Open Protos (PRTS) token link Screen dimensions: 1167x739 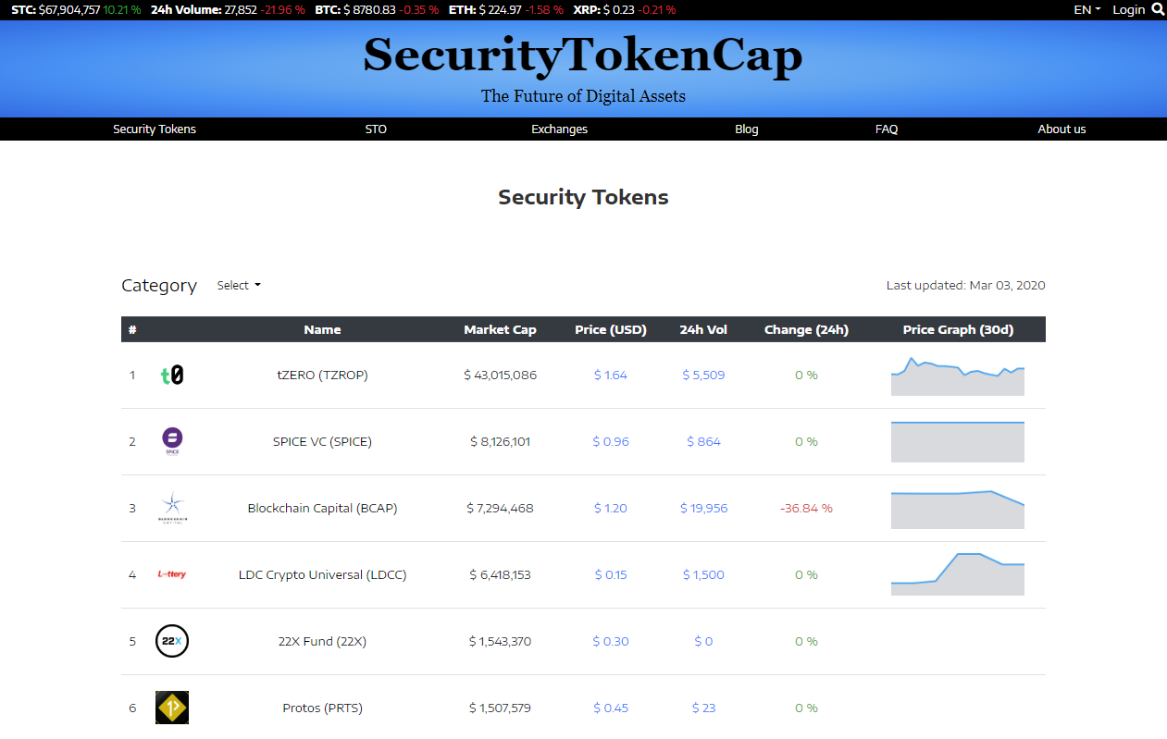coord(322,708)
